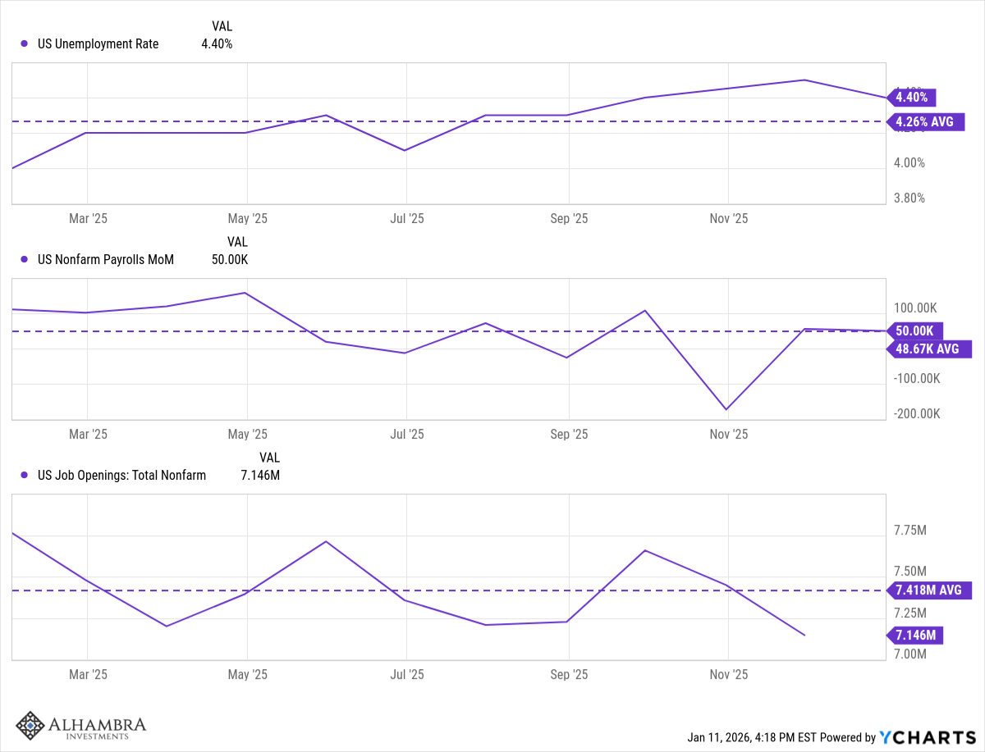
Task: Click the 7.146M value in the legend row
Action: (x=260, y=475)
